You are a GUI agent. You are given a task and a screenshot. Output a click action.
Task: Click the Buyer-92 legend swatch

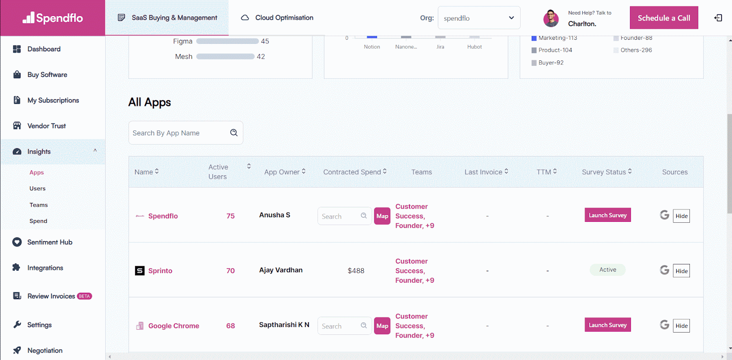pyautogui.click(x=534, y=63)
